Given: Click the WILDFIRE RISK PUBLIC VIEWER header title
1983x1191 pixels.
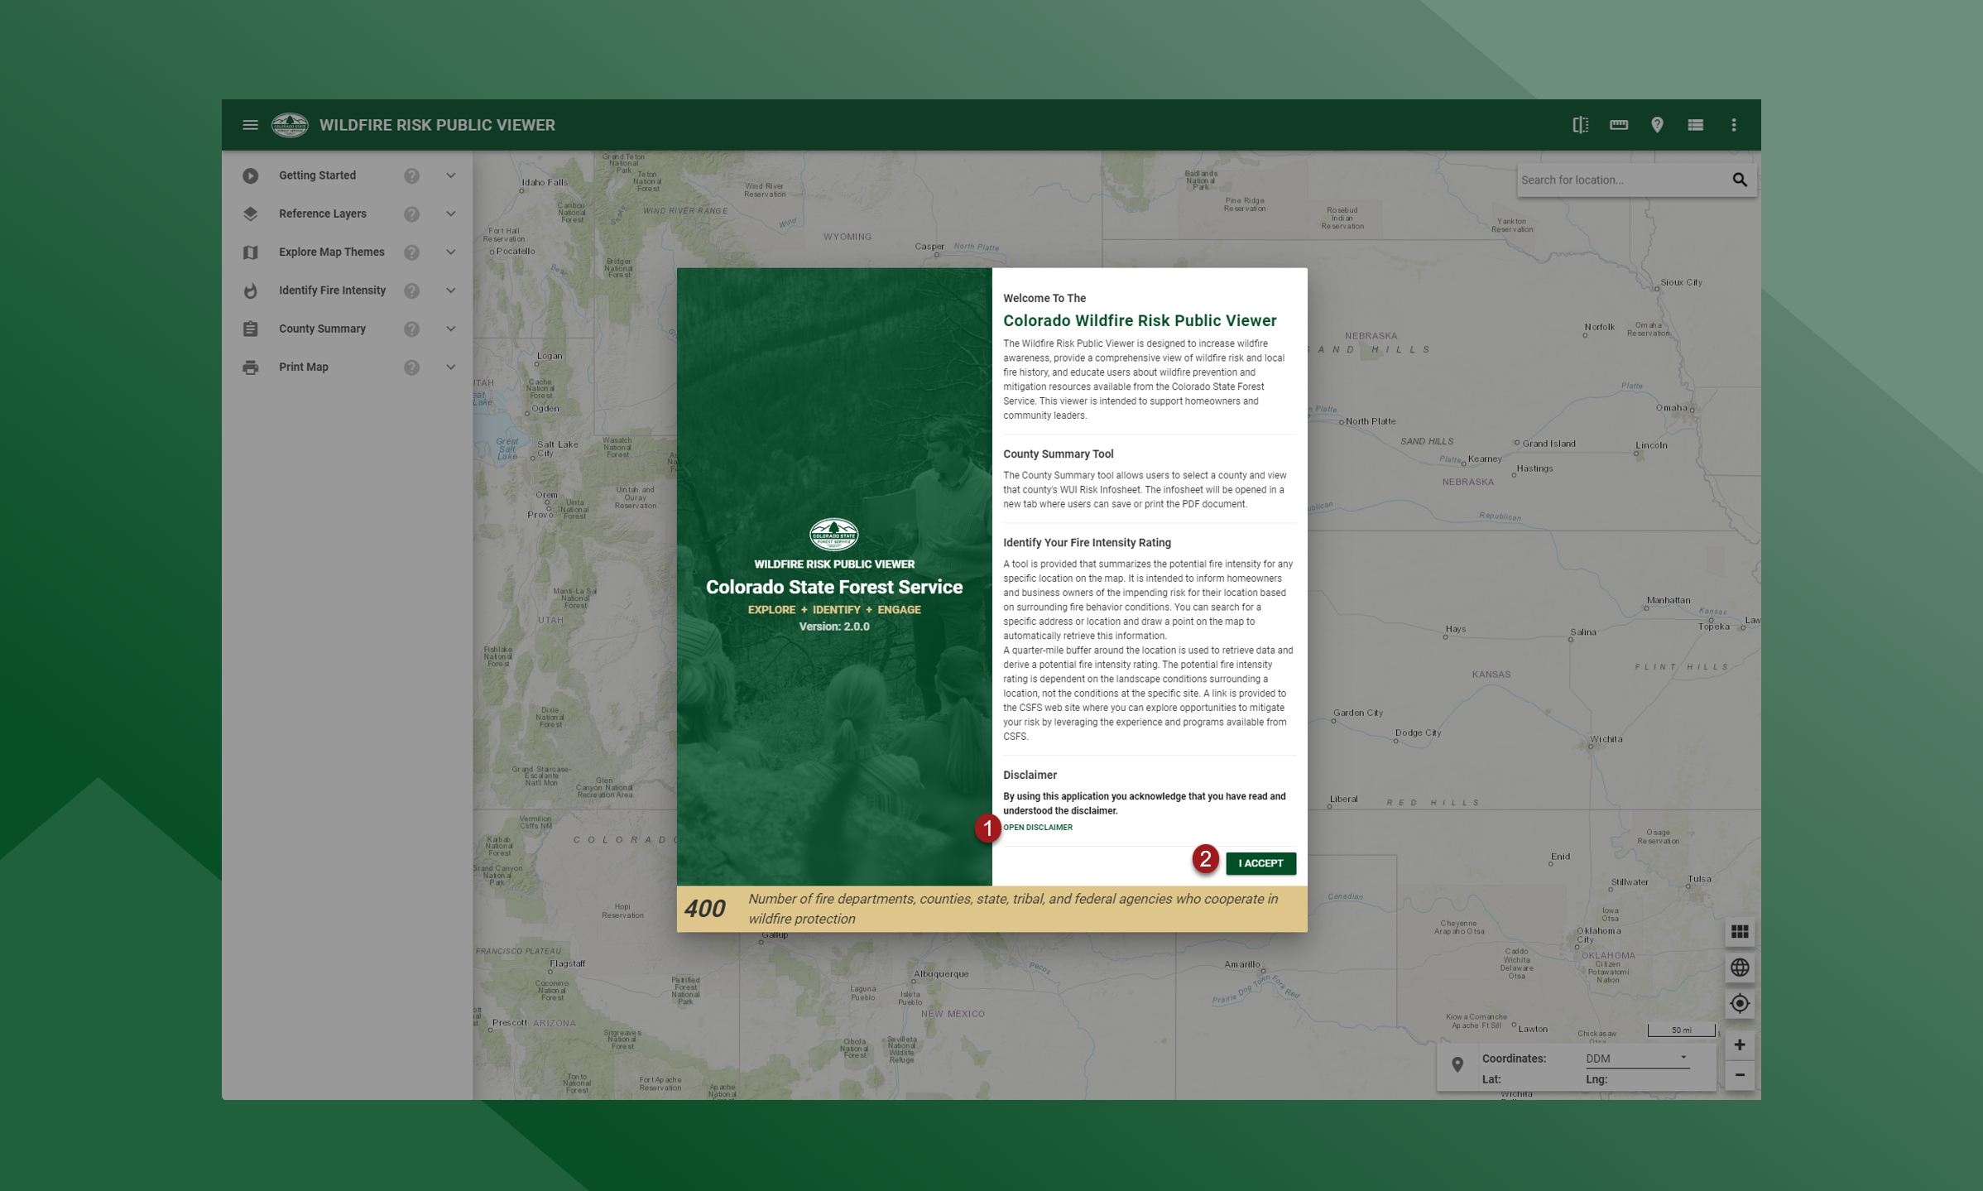Looking at the screenshot, I should pyautogui.click(x=437, y=125).
